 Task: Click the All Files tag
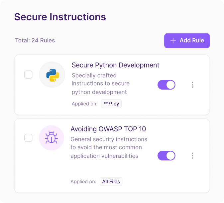click(111, 182)
